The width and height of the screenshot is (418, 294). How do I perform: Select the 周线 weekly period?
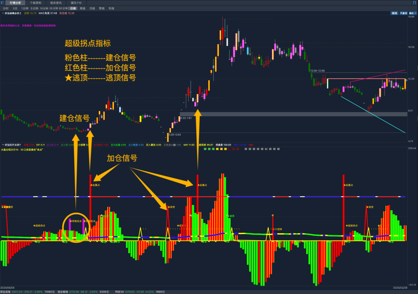pyautogui.click(x=82, y=9)
